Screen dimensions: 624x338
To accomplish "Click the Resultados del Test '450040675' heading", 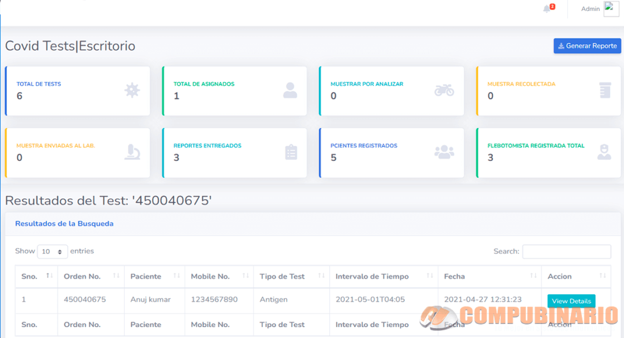I will coord(108,200).
